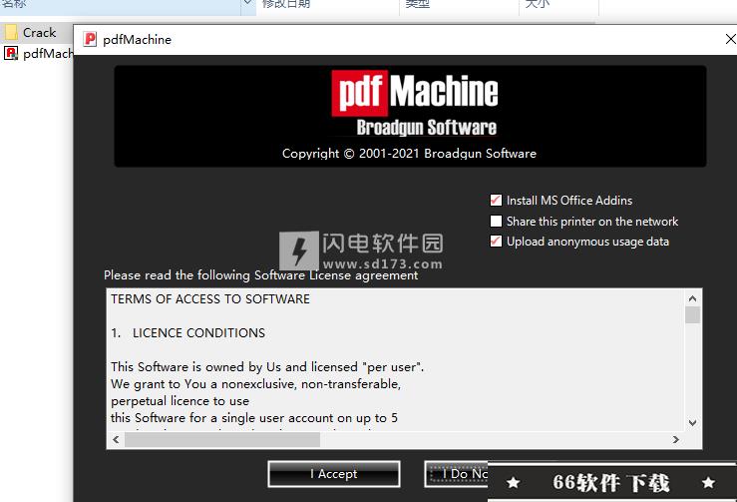Image resolution: width=737 pixels, height=502 pixels.
Task: Click the I Accept button
Action: pos(334,474)
